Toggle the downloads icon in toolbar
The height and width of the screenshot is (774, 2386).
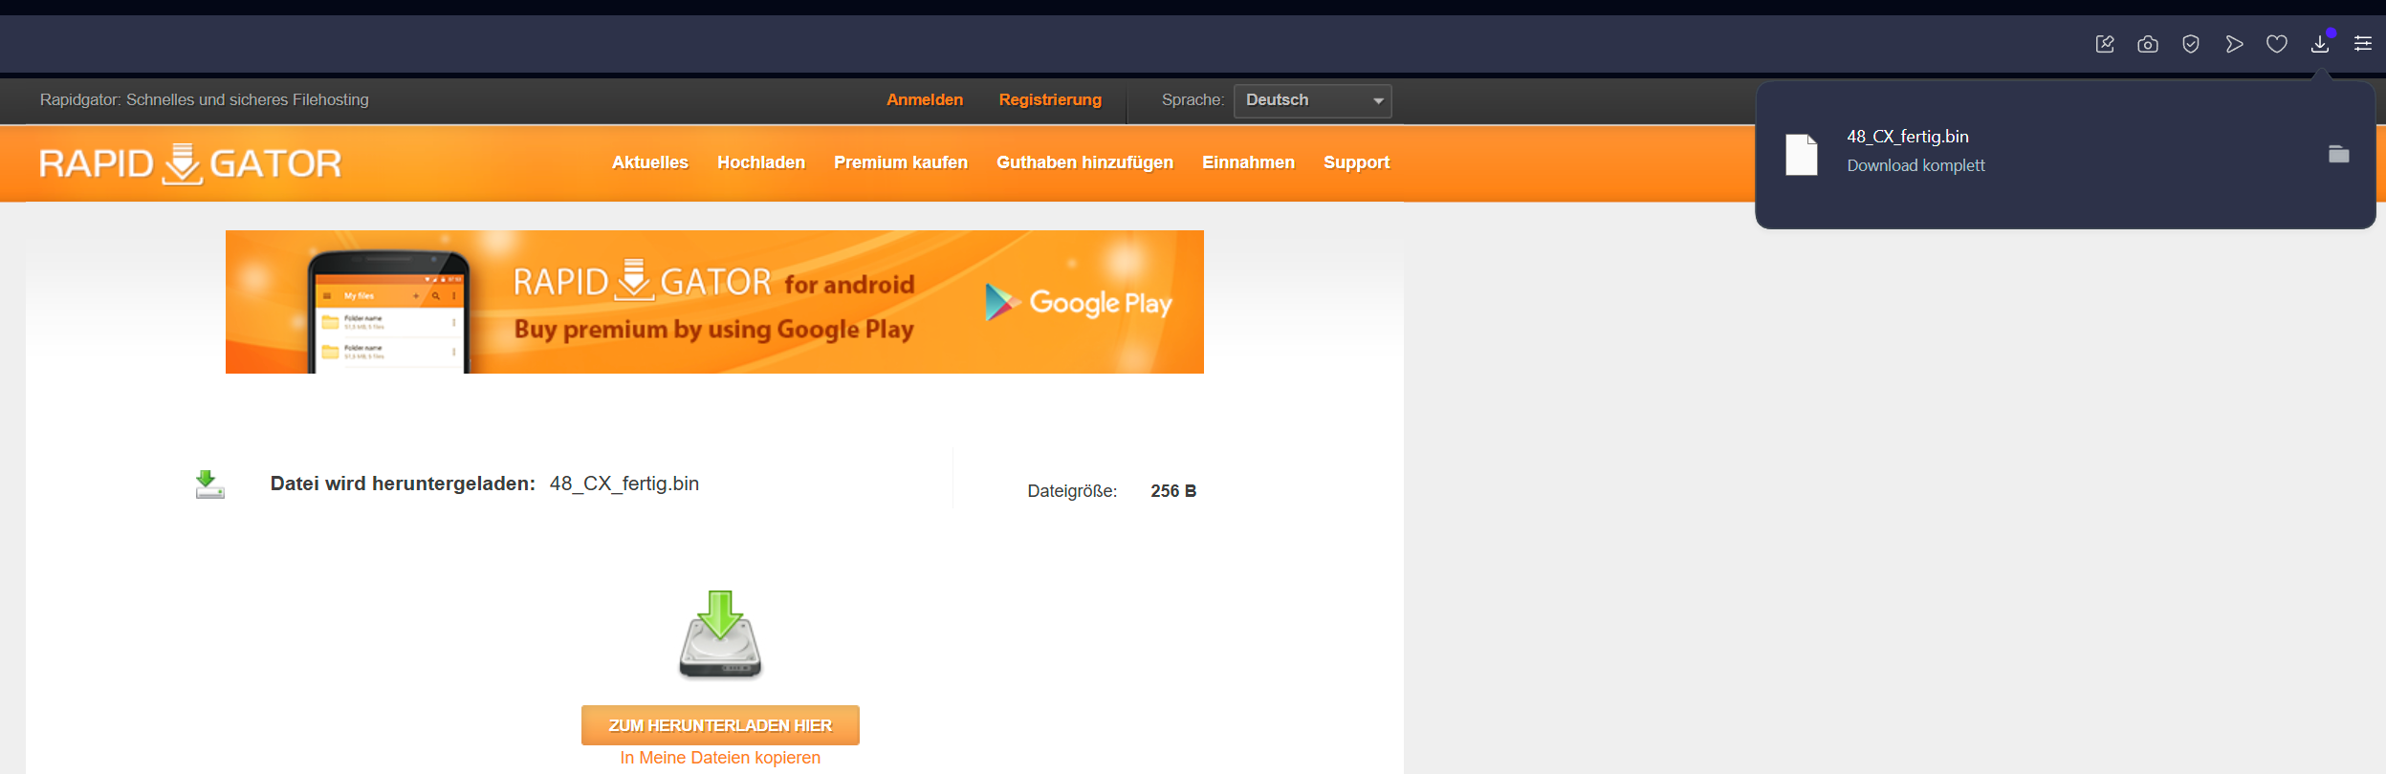[2320, 44]
